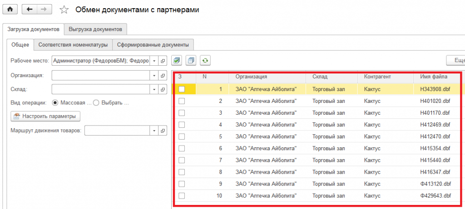This screenshot has width=465, height=209.
Task: Switch to Выгрузка документов tab
Action: [x=95, y=29]
